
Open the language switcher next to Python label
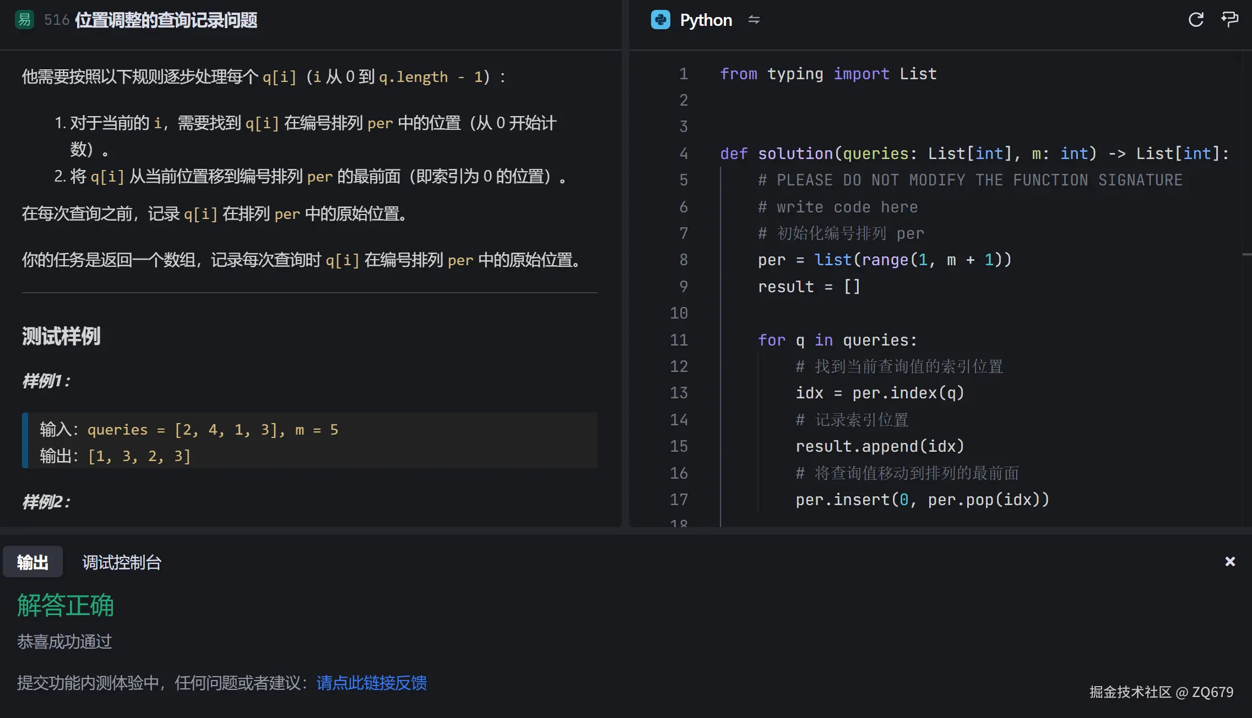(x=754, y=20)
